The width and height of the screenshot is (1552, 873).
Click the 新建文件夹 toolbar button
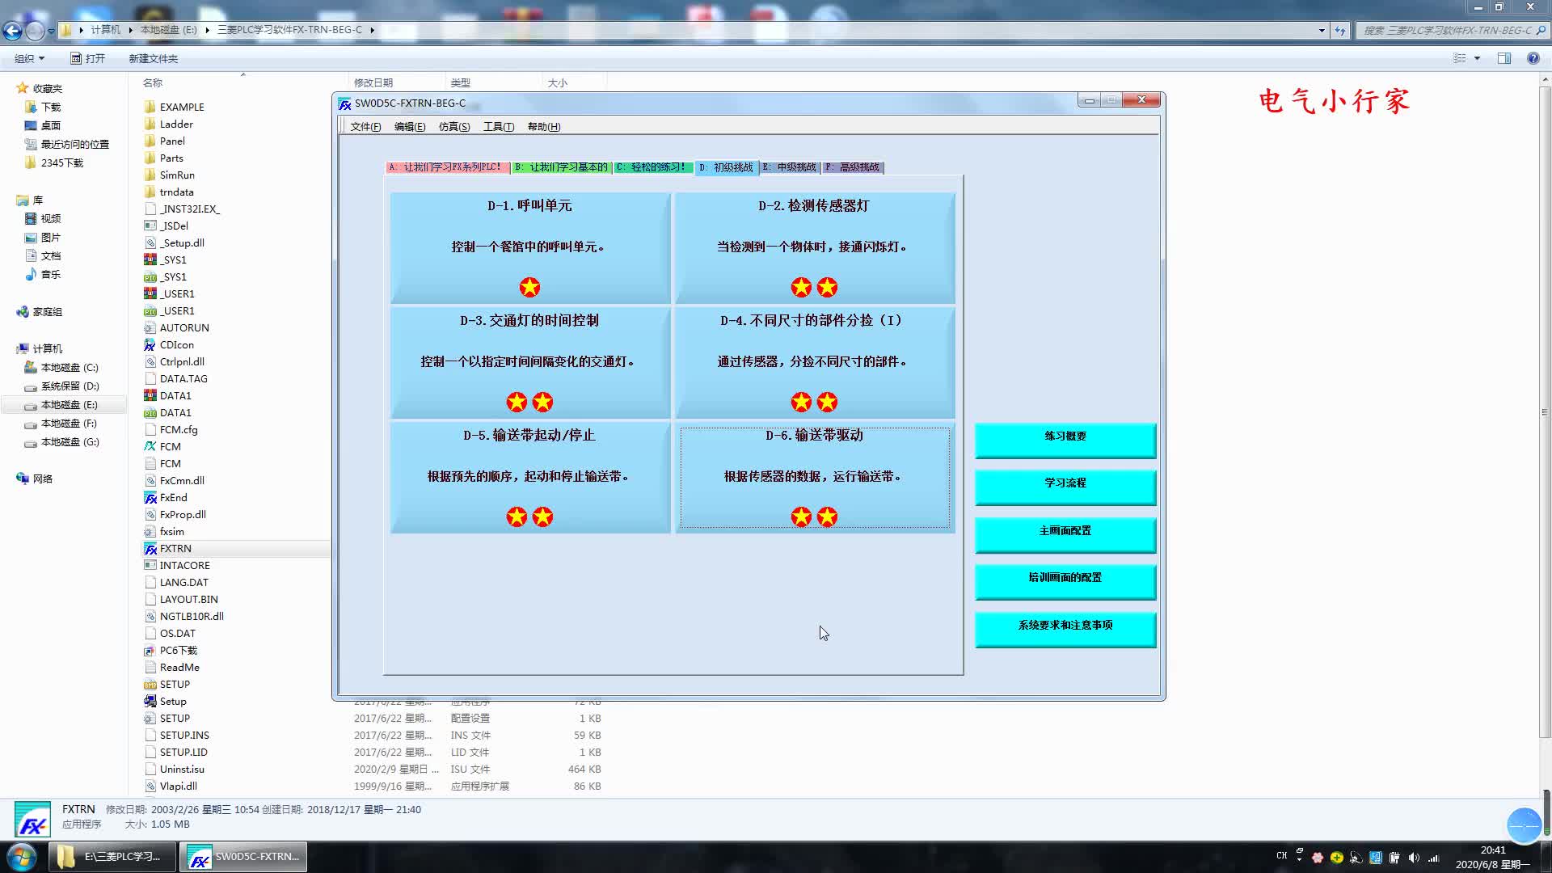(x=154, y=58)
